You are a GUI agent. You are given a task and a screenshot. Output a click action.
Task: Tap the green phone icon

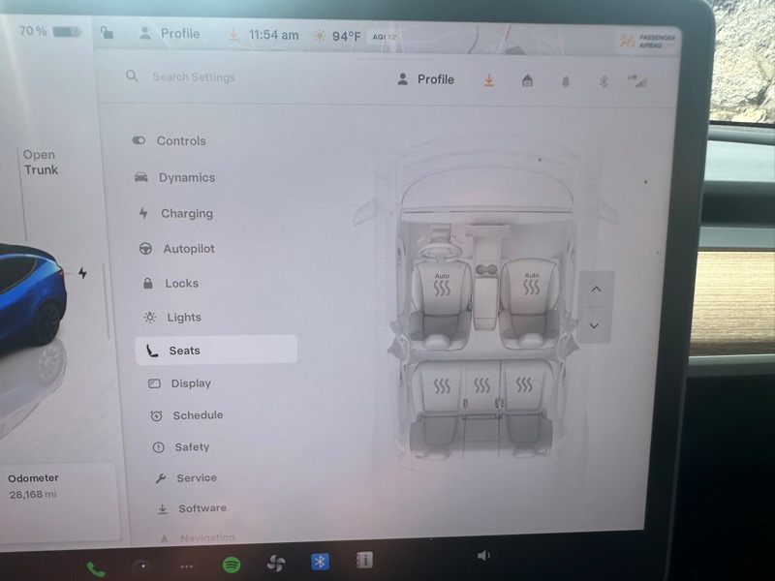pos(96,569)
